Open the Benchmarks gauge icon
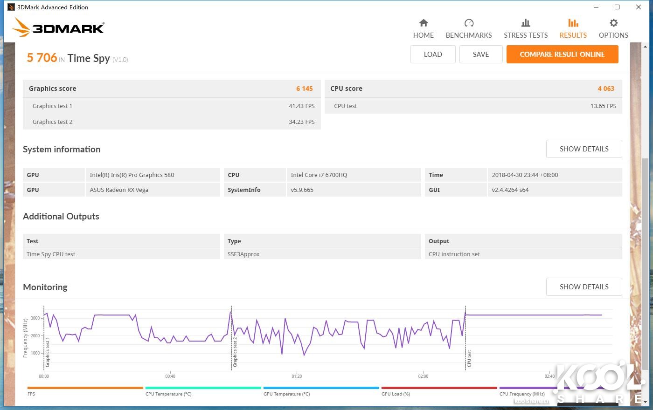 pos(469,23)
